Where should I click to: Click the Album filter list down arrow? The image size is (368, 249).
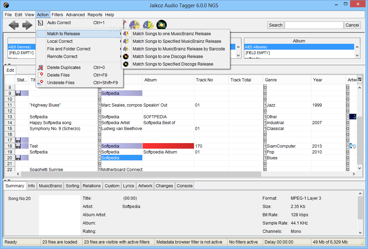pyautogui.click(x=357, y=56)
